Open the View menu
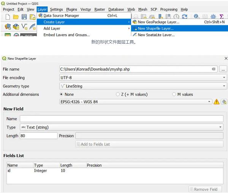The width and height of the screenshot is (228, 193). point(30,9)
